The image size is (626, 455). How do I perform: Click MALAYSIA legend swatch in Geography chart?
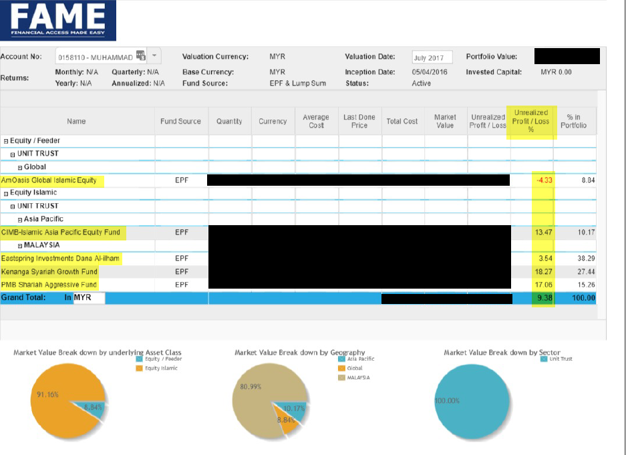point(342,377)
